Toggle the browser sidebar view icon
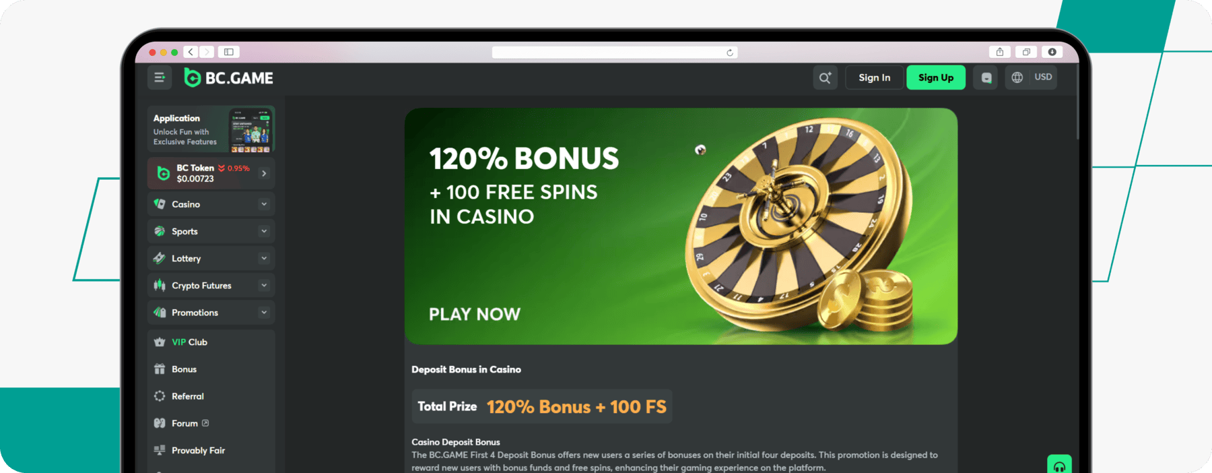1212x473 pixels. pos(229,52)
